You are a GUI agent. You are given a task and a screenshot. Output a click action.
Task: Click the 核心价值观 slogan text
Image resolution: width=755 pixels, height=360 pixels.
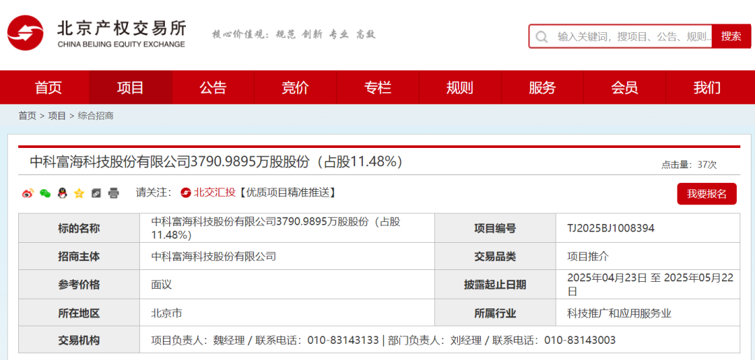[x=294, y=35]
